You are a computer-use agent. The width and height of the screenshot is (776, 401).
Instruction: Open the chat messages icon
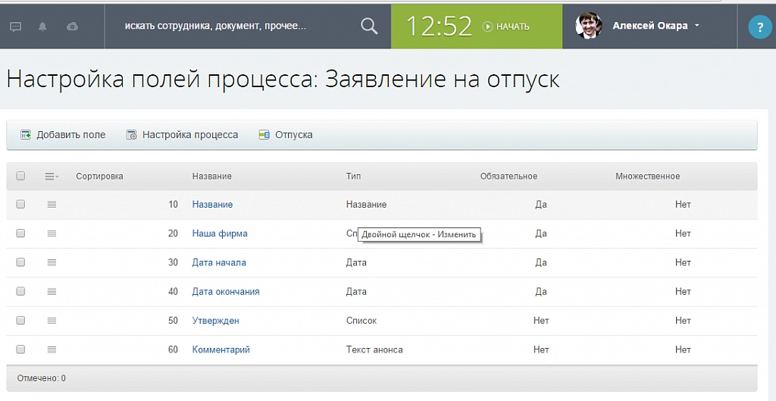(16, 27)
